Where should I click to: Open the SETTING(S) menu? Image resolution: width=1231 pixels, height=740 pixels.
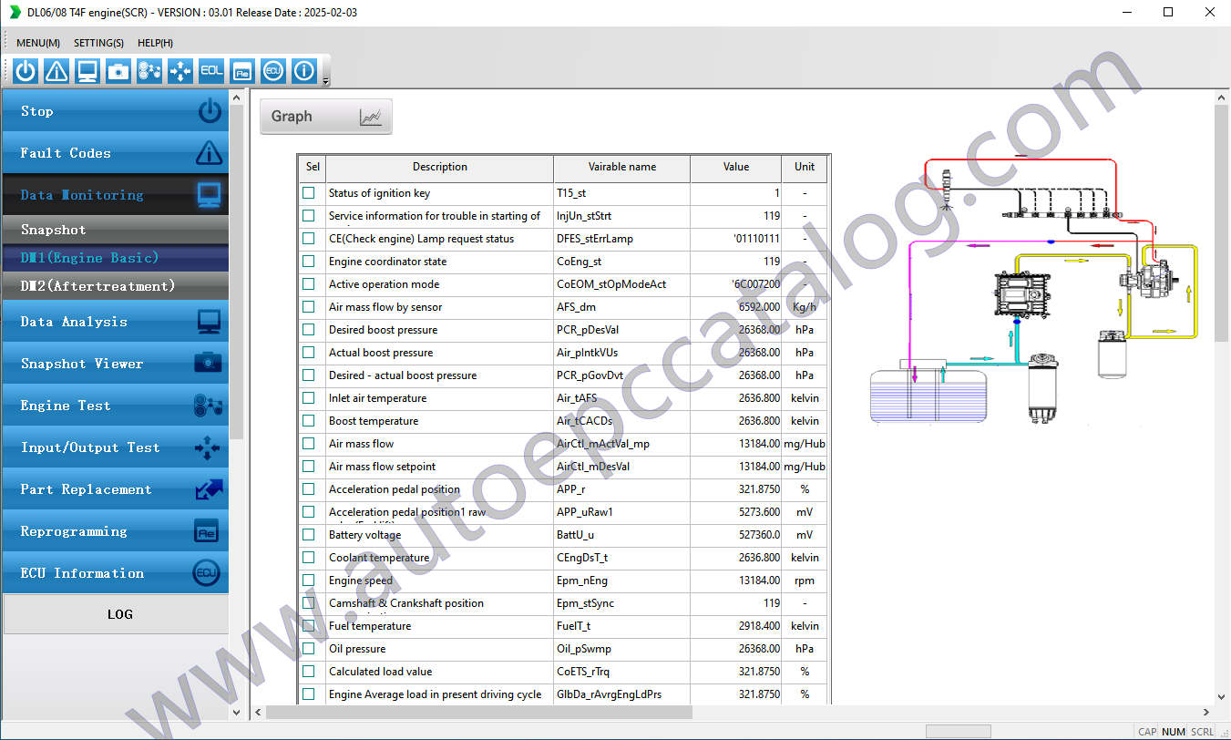(x=98, y=43)
